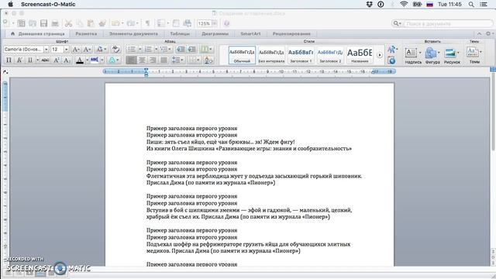Expand the font name dropdown arrow
Image resolution: width=496 pixels, height=279 pixels.
coord(46,50)
